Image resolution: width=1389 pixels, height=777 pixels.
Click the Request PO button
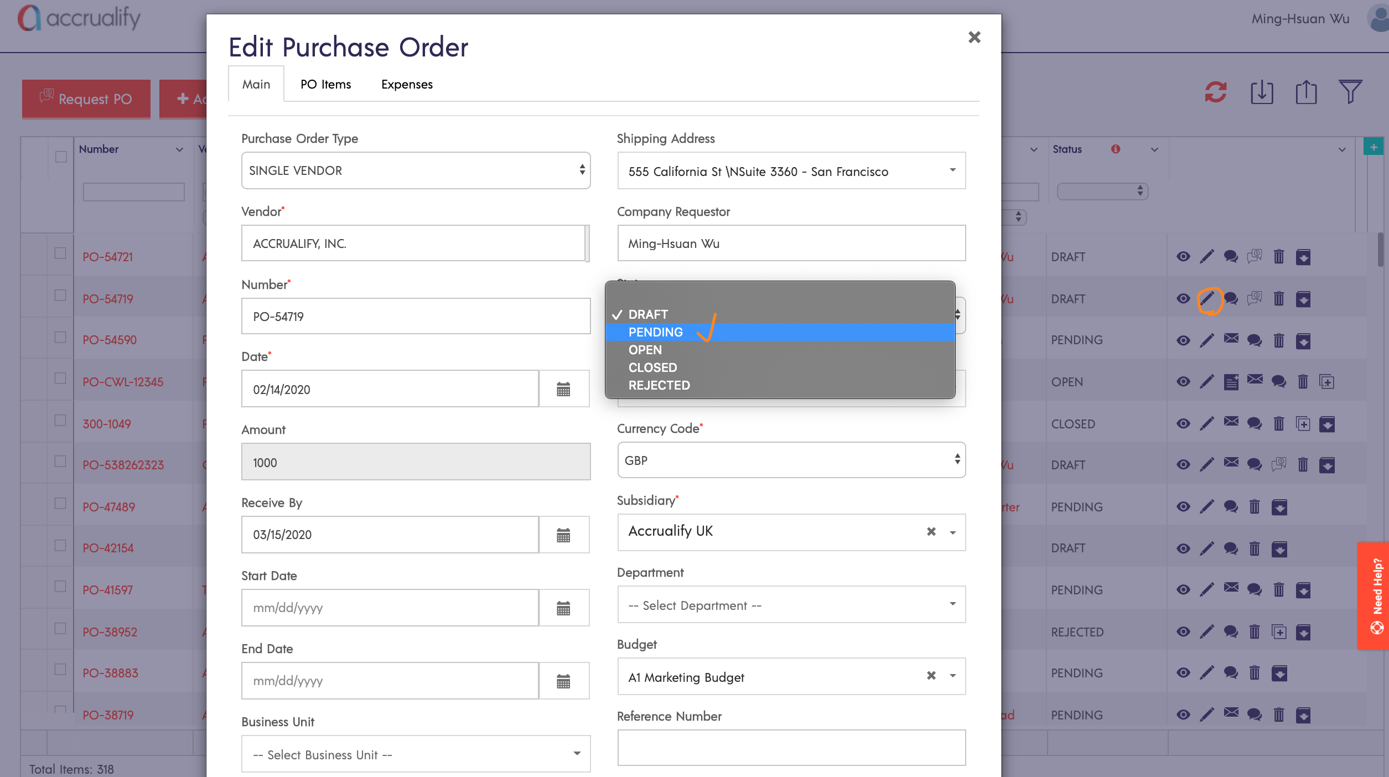coord(86,99)
